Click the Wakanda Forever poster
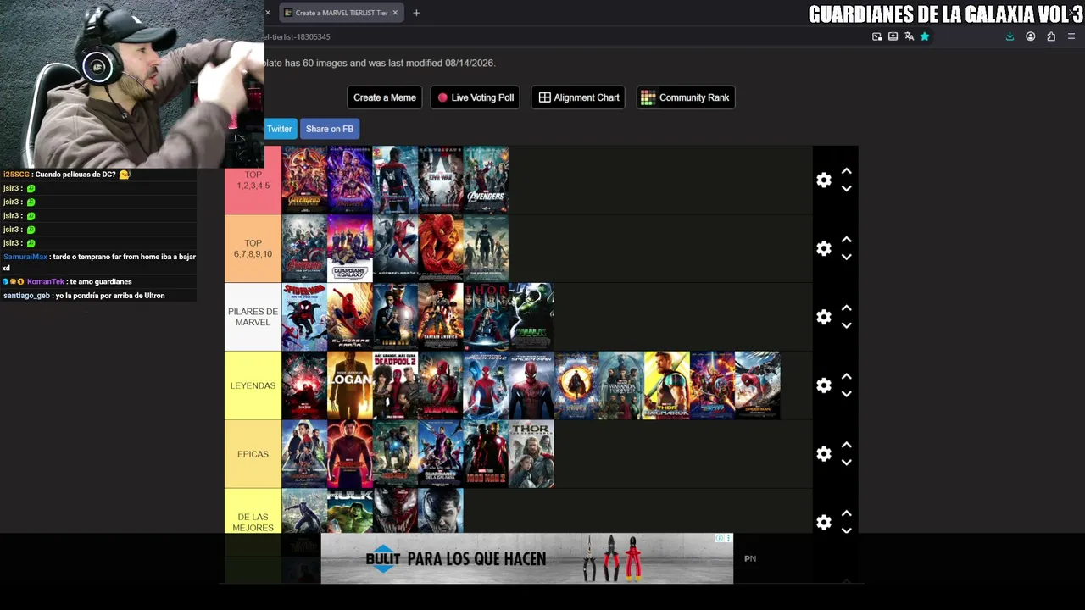 [x=621, y=385]
